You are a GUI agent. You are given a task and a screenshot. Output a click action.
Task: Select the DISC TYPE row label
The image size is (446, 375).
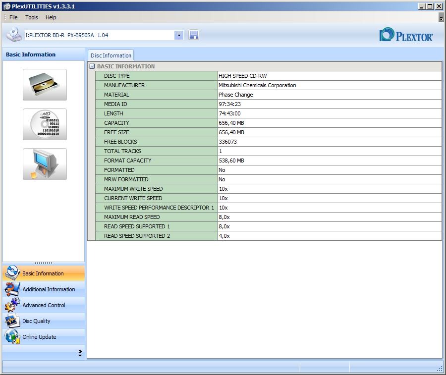click(x=116, y=76)
